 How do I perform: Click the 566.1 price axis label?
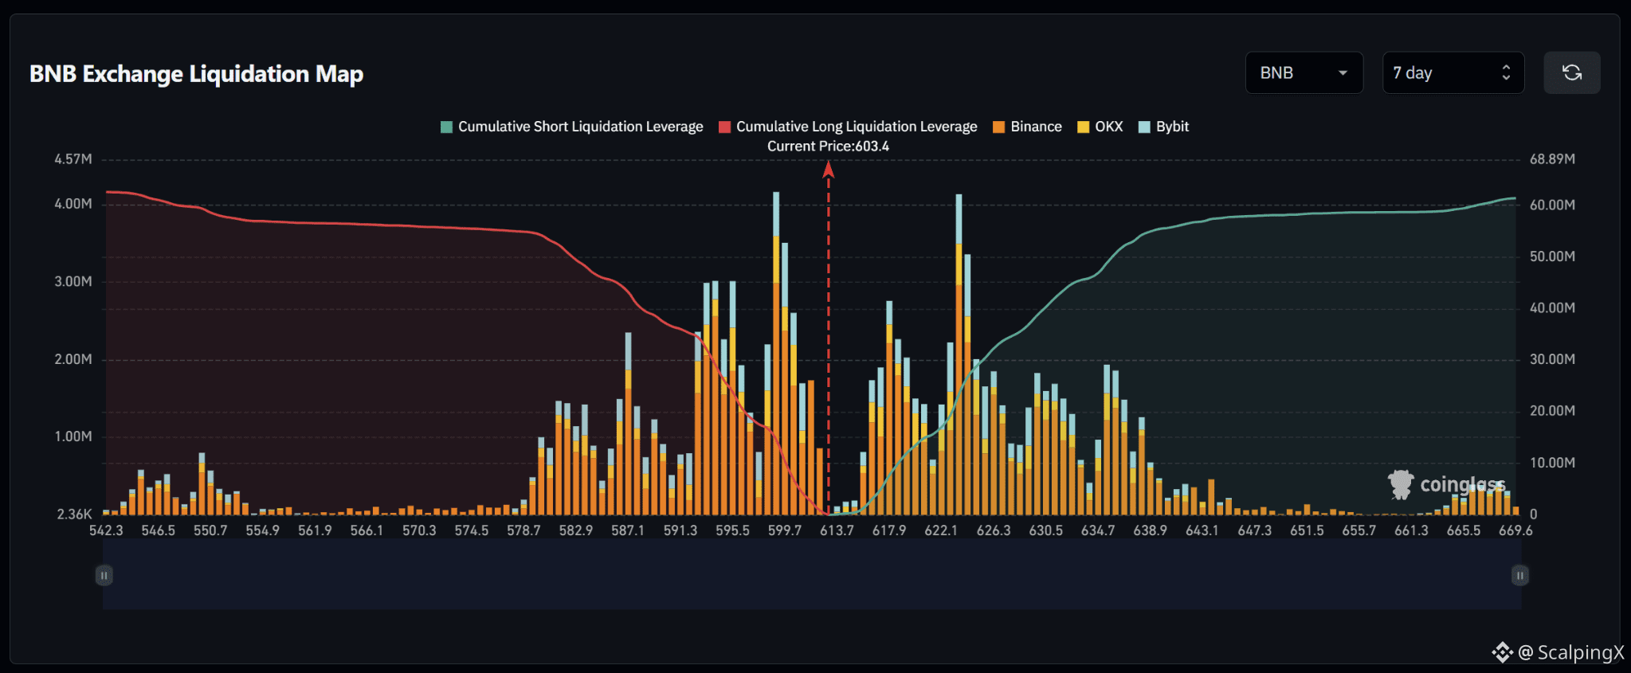click(367, 530)
